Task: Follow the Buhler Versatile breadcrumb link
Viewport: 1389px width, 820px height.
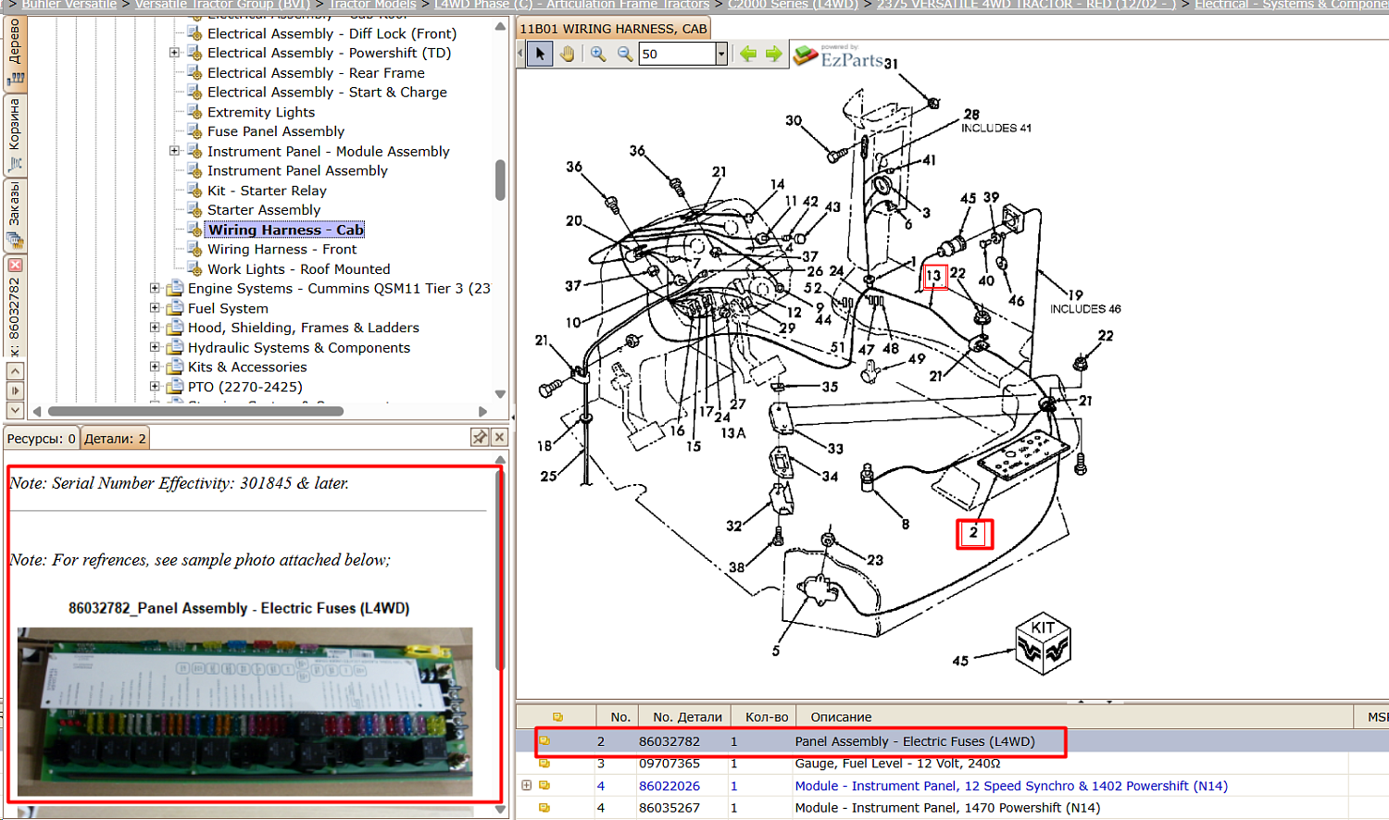Action: point(69,5)
